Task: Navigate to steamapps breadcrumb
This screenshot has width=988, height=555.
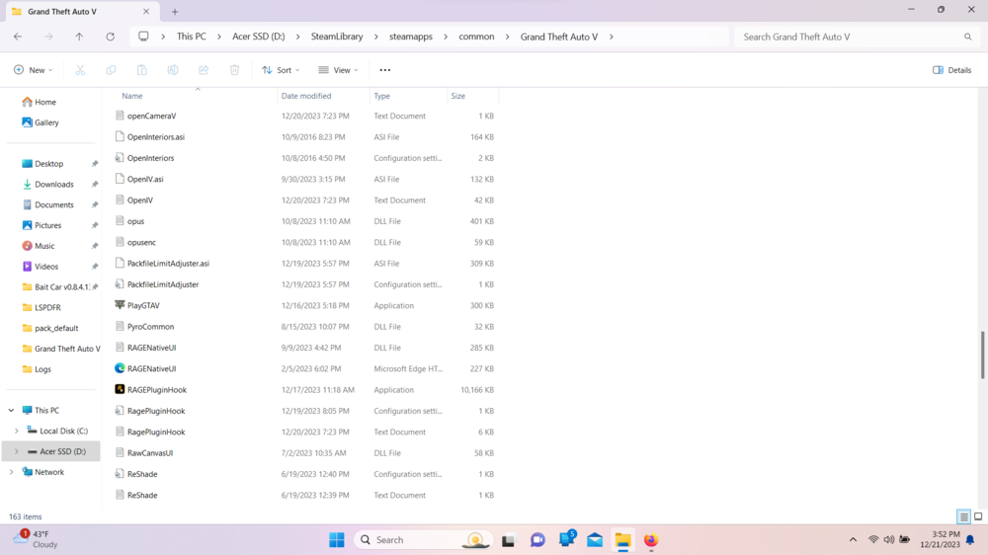Action: (411, 37)
